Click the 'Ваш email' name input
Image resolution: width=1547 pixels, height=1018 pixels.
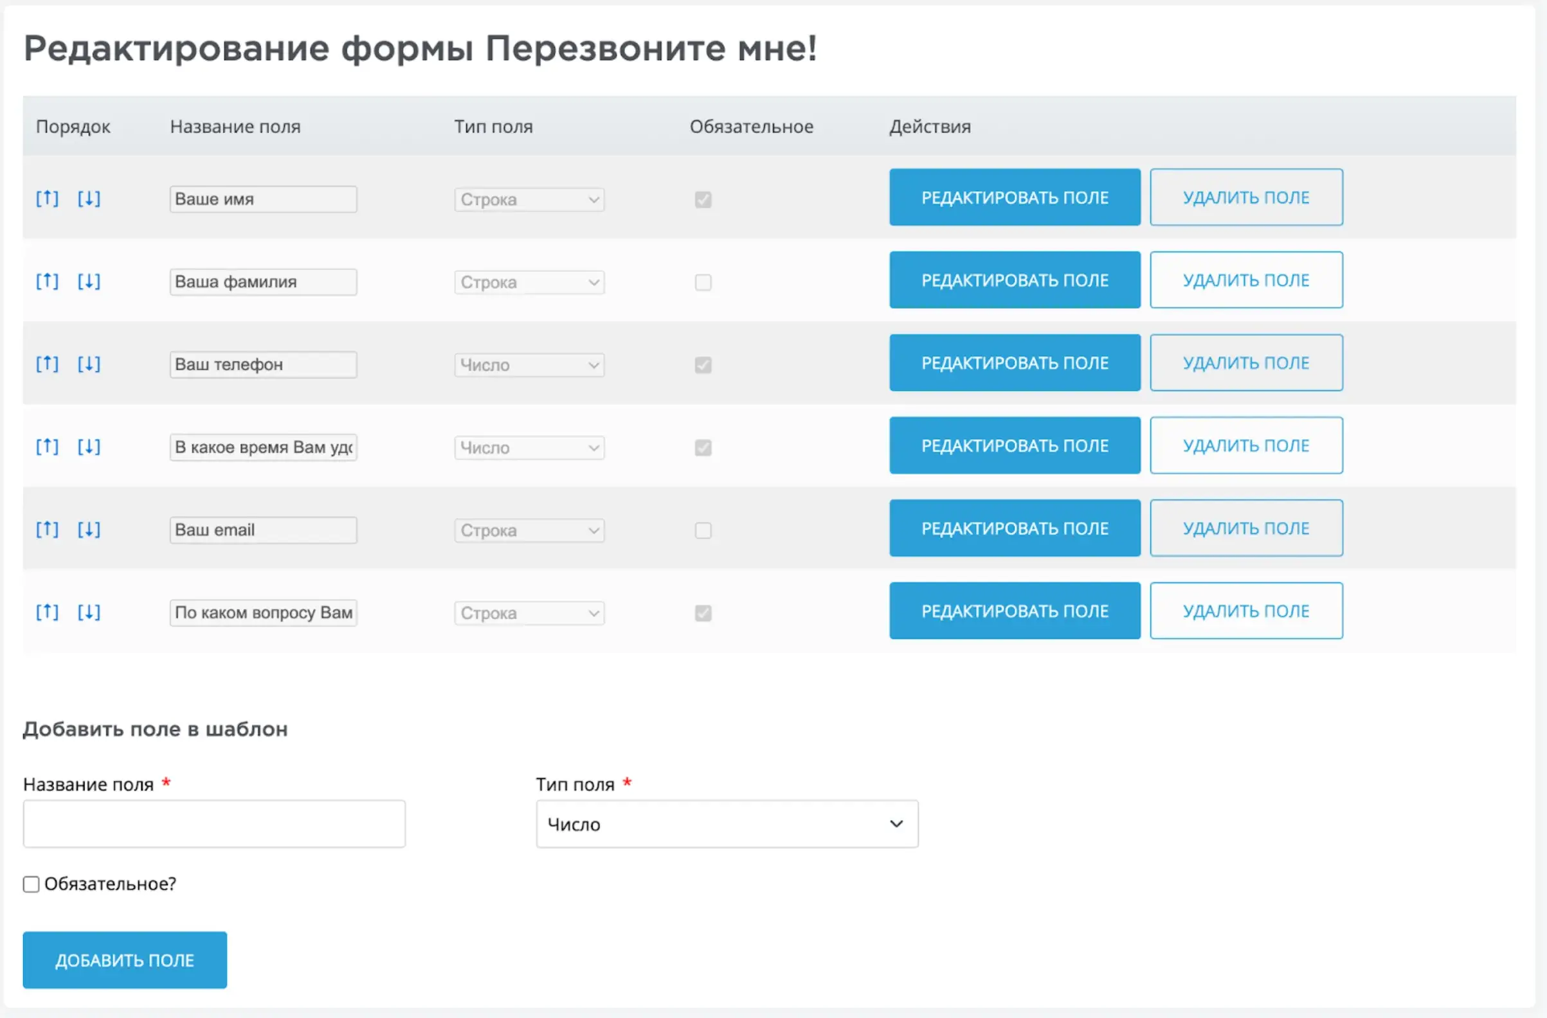(263, 530)
